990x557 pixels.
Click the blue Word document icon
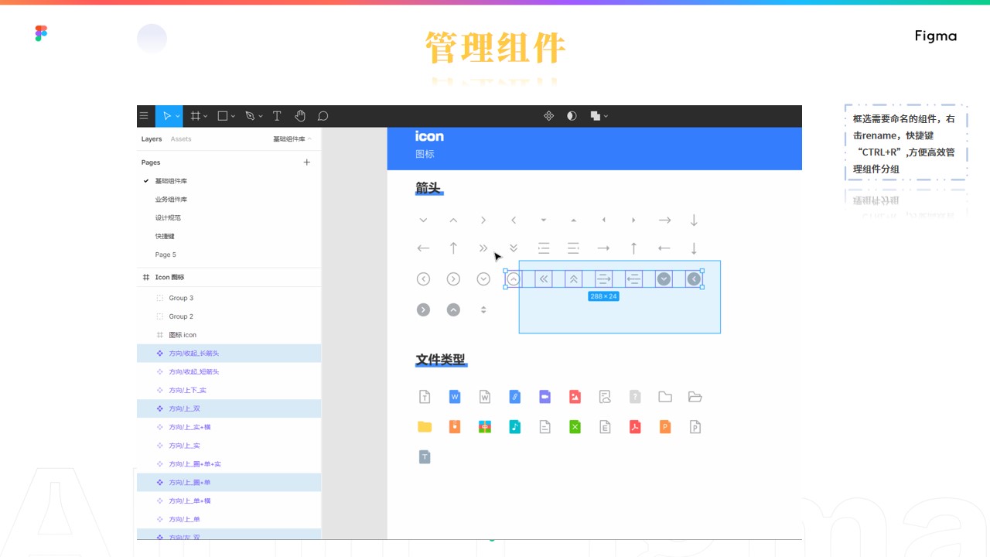[455, 397]
